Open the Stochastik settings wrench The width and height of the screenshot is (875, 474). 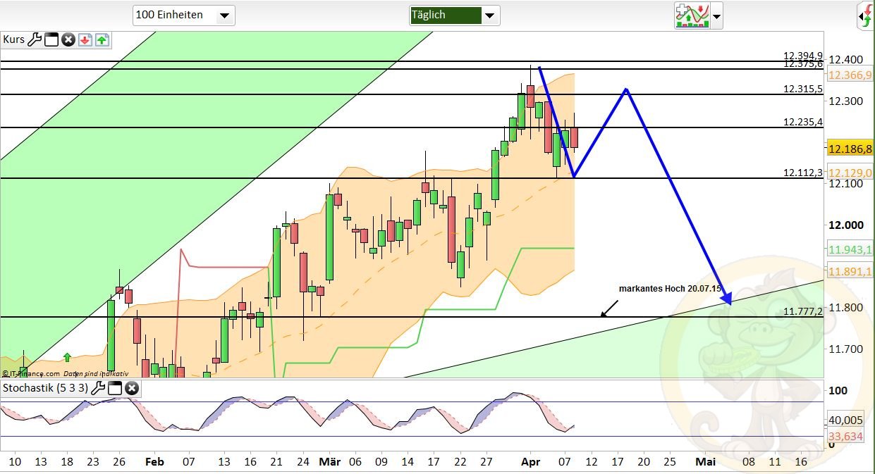click(98, 388)
